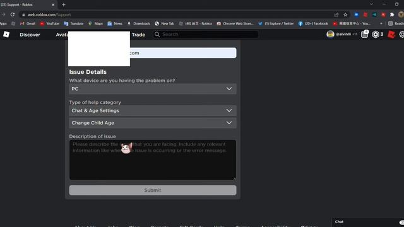Click the blue extension icon in toolbar
Viewport: 404px width, 227px height.
[x=356, y=15]
